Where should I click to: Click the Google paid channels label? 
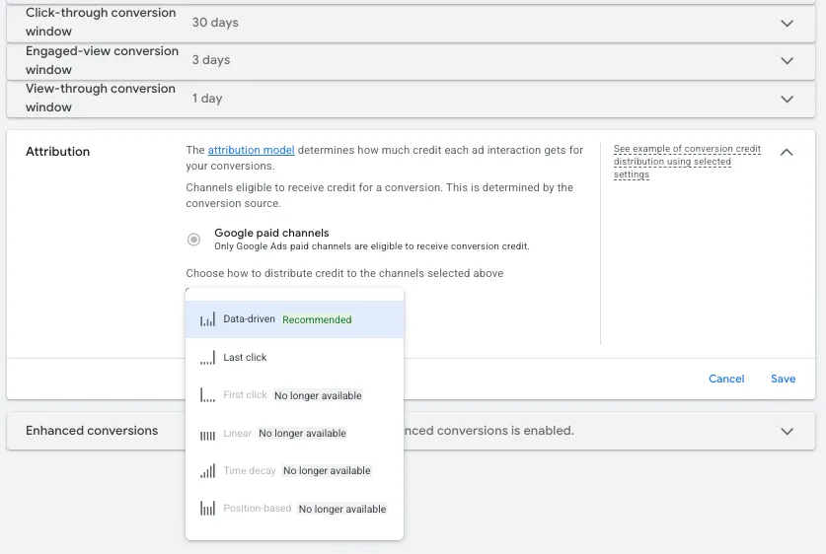pos(271,233)
